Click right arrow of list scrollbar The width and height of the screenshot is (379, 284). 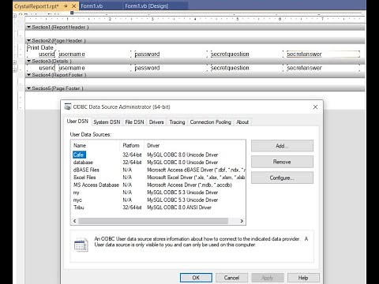242,221
